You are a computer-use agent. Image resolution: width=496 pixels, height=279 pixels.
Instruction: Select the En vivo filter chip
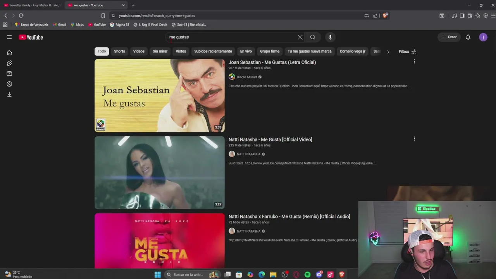point(246,51)
